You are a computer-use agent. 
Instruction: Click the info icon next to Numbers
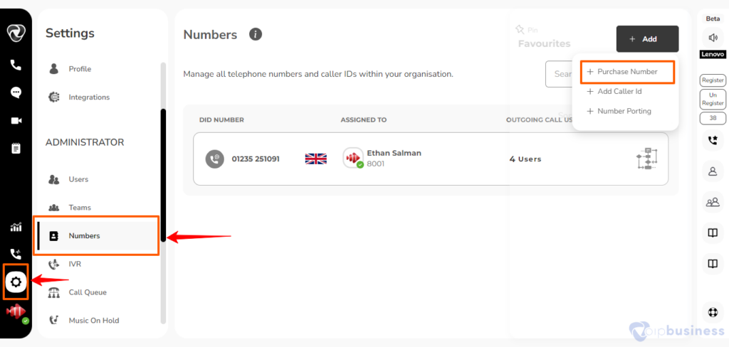tap(256, 34)
